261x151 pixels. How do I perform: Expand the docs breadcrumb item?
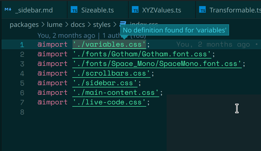[78, 25]
